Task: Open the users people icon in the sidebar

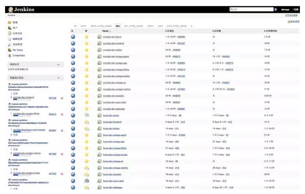Action: click(x=10, y=28)
